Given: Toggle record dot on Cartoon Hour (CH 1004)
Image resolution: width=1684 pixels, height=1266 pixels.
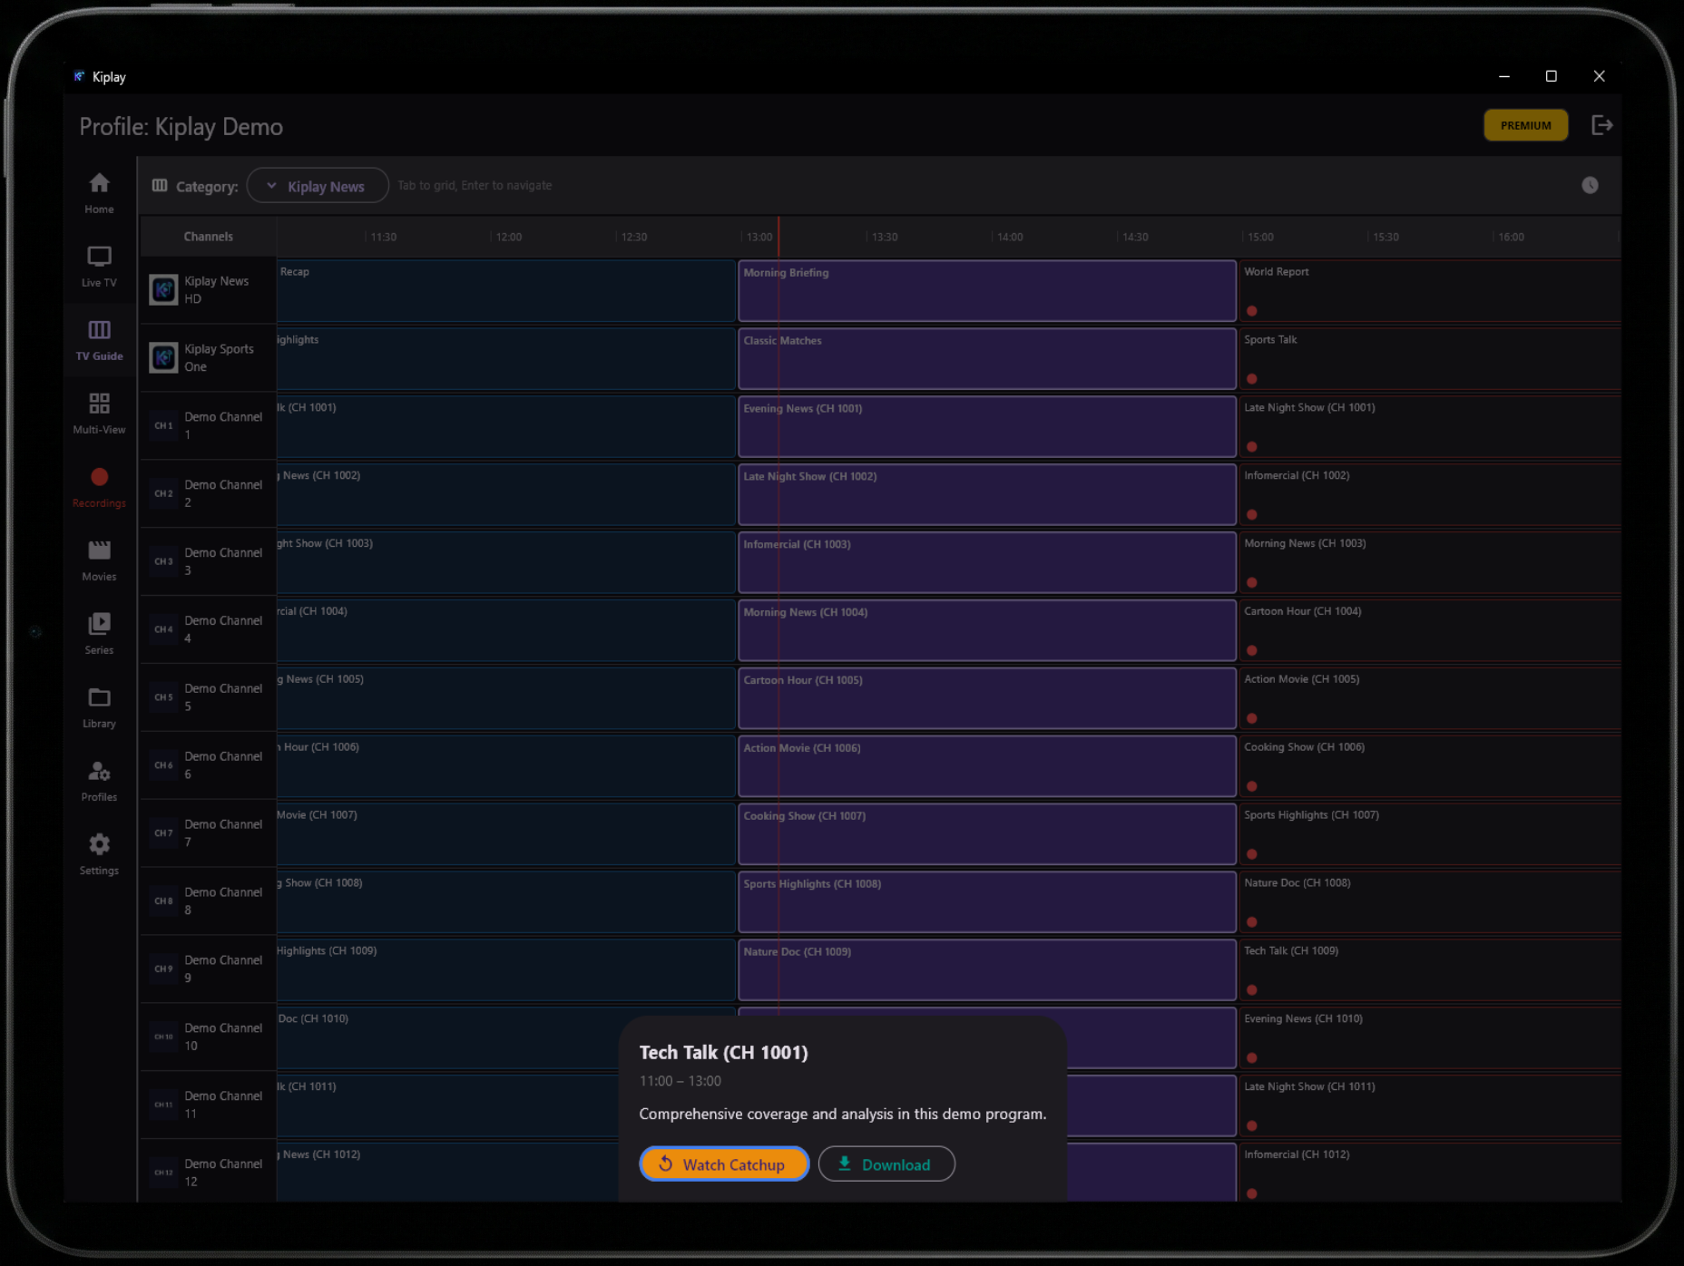Looking at the screenshot, I should point(1251,650).
